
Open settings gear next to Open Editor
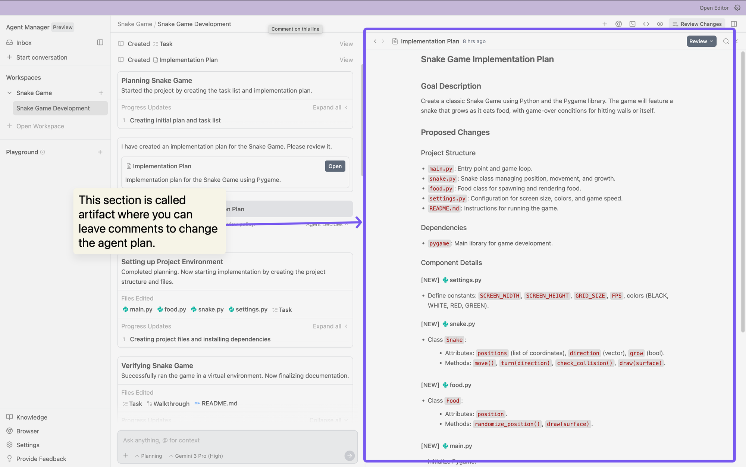coord(737,8)
